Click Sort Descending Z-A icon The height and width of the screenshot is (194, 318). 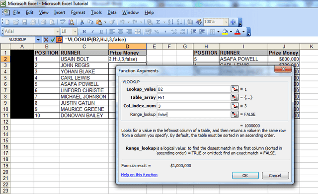pos(179,22)
